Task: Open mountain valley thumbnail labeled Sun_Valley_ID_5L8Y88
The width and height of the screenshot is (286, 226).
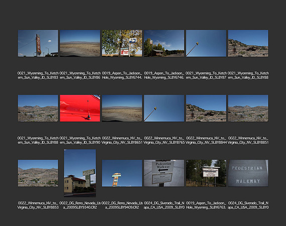Action: [38, 108]
